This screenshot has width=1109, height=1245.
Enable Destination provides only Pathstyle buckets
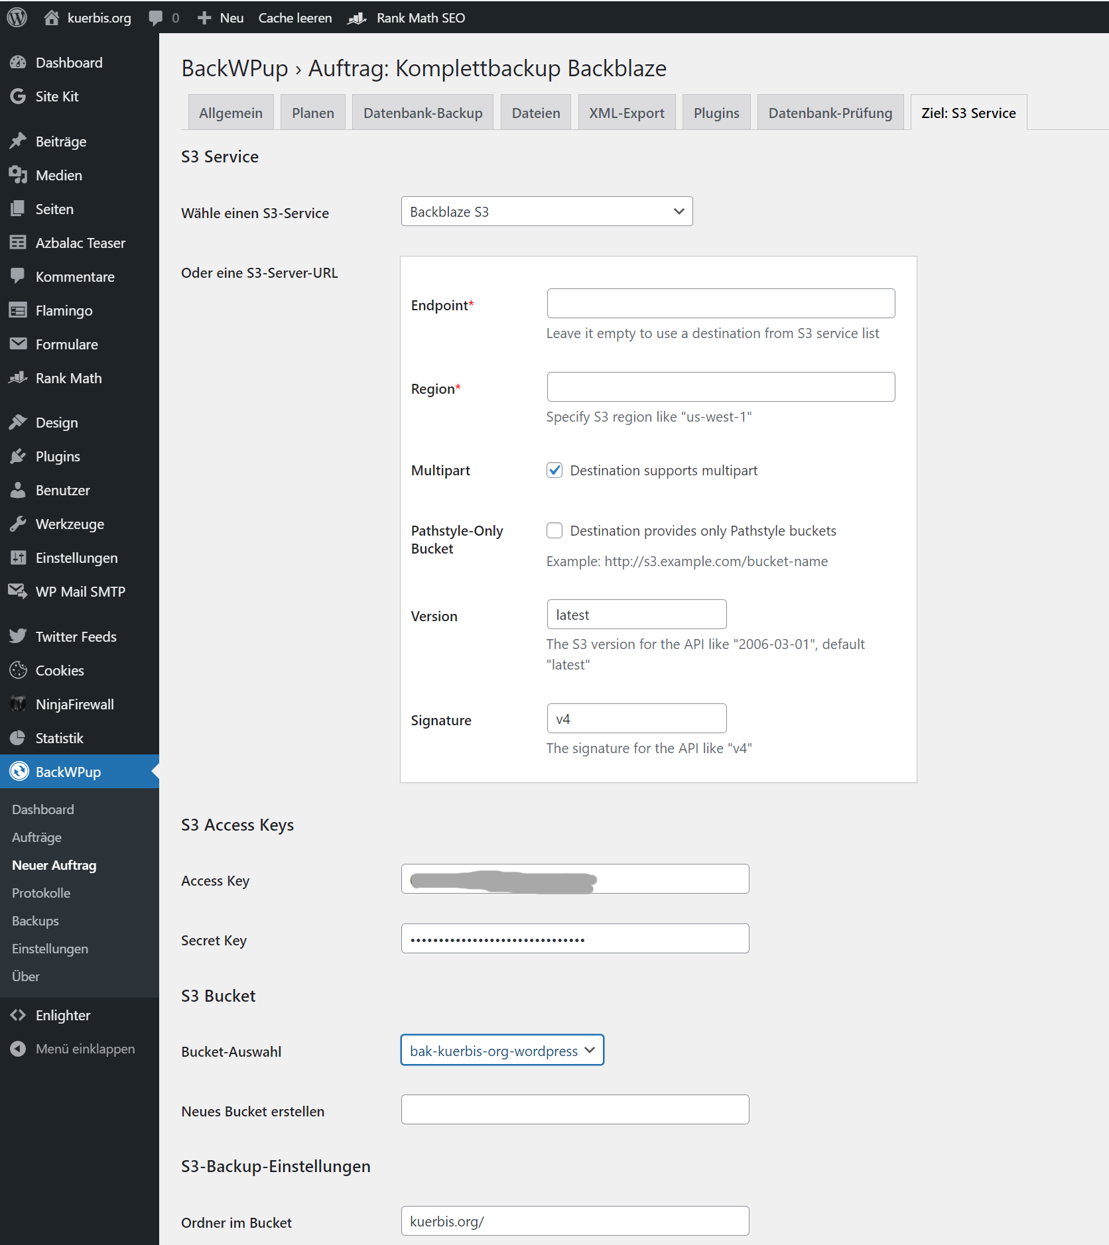pyautogui.click(x=554, y=530)
